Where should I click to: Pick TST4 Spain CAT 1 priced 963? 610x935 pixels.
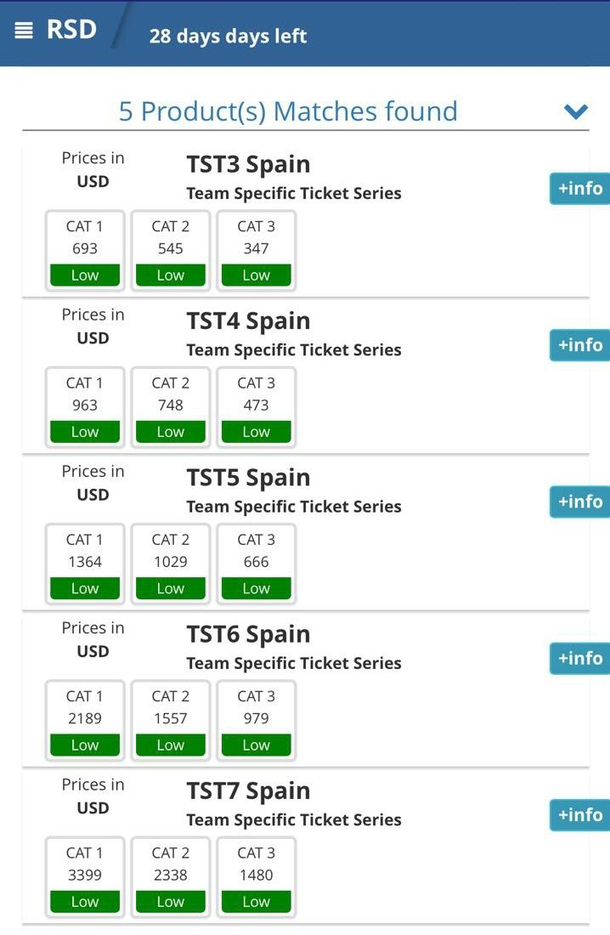pyautogui.click(x=85, y=406)
